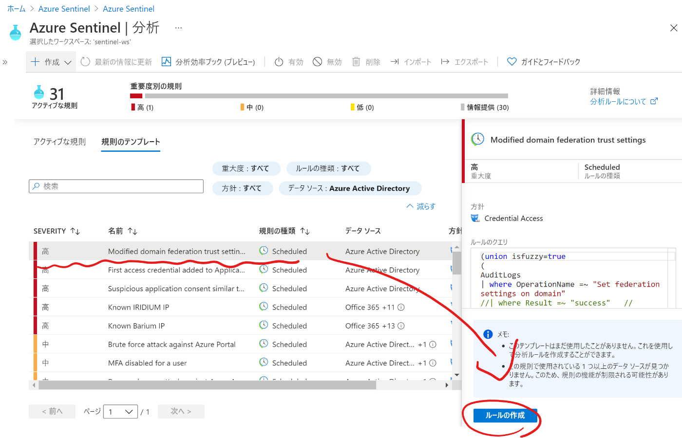Open ガイドとフィードバック heart icon

pos(512,62)
